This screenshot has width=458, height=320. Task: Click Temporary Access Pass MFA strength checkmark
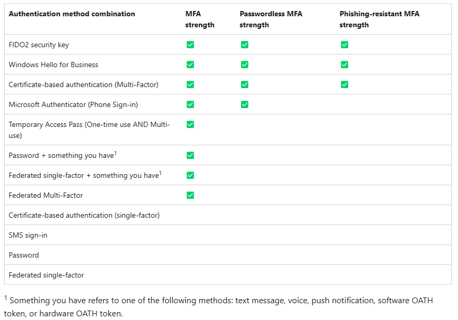[x=190, y=124]
